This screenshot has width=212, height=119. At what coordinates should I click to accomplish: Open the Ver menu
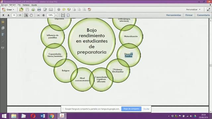click(x=19, y=5)
